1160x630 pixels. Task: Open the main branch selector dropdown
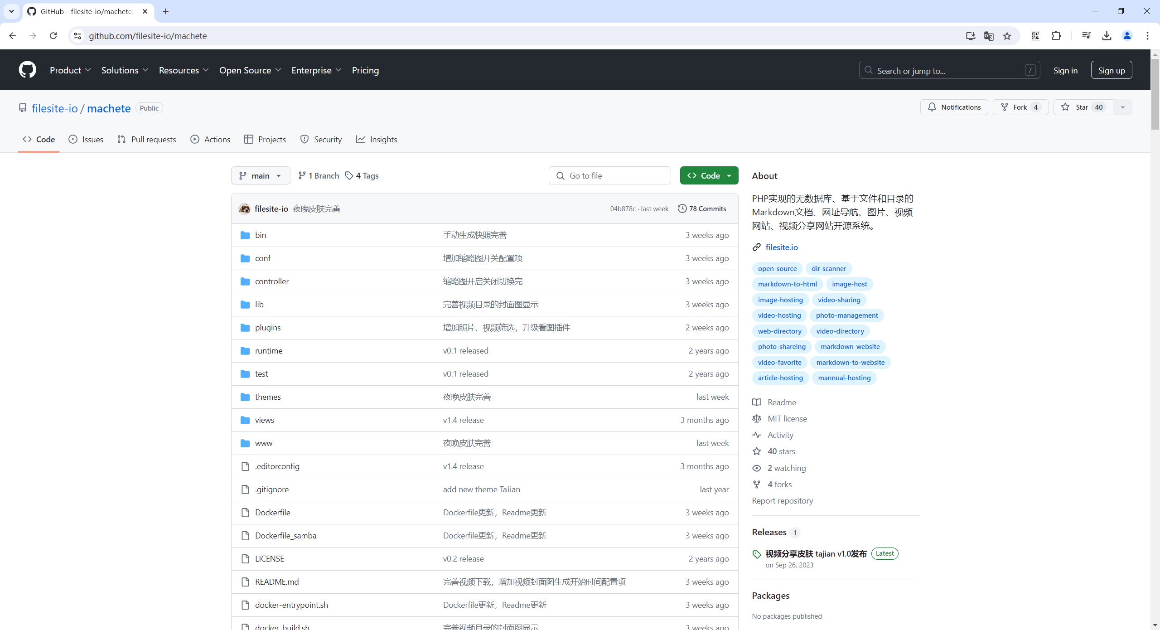(x=261, y=175)
